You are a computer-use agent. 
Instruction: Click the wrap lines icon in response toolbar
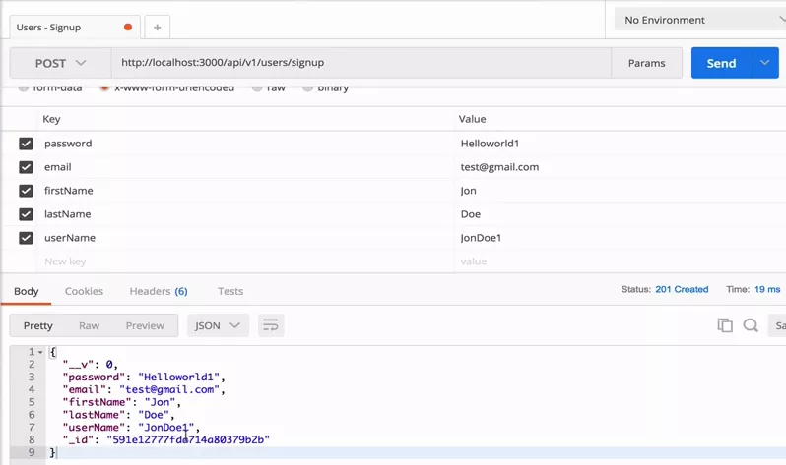[x=271, y=325]
